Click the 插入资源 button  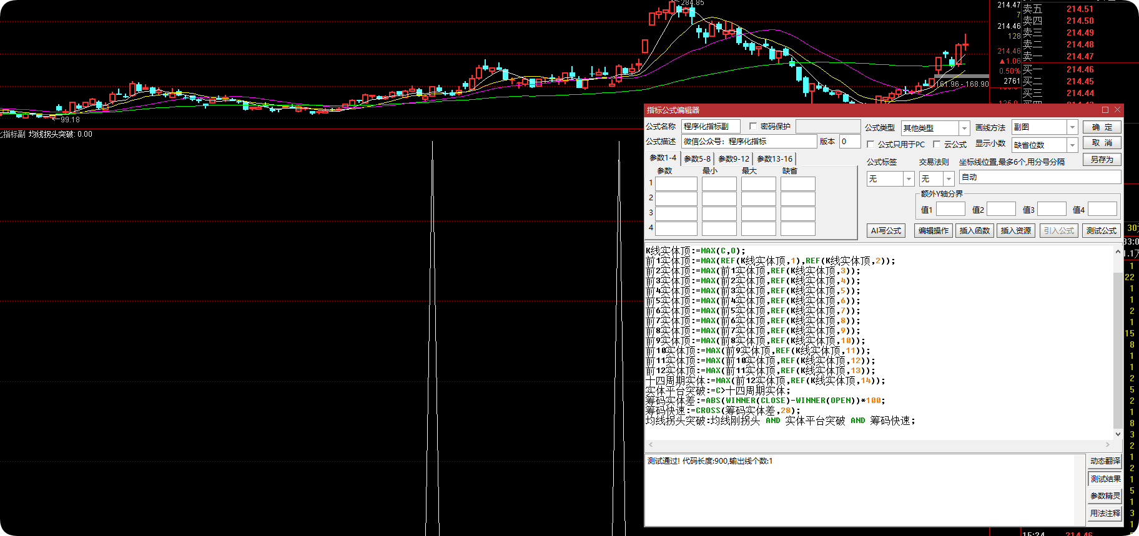tap(1015, 231)
